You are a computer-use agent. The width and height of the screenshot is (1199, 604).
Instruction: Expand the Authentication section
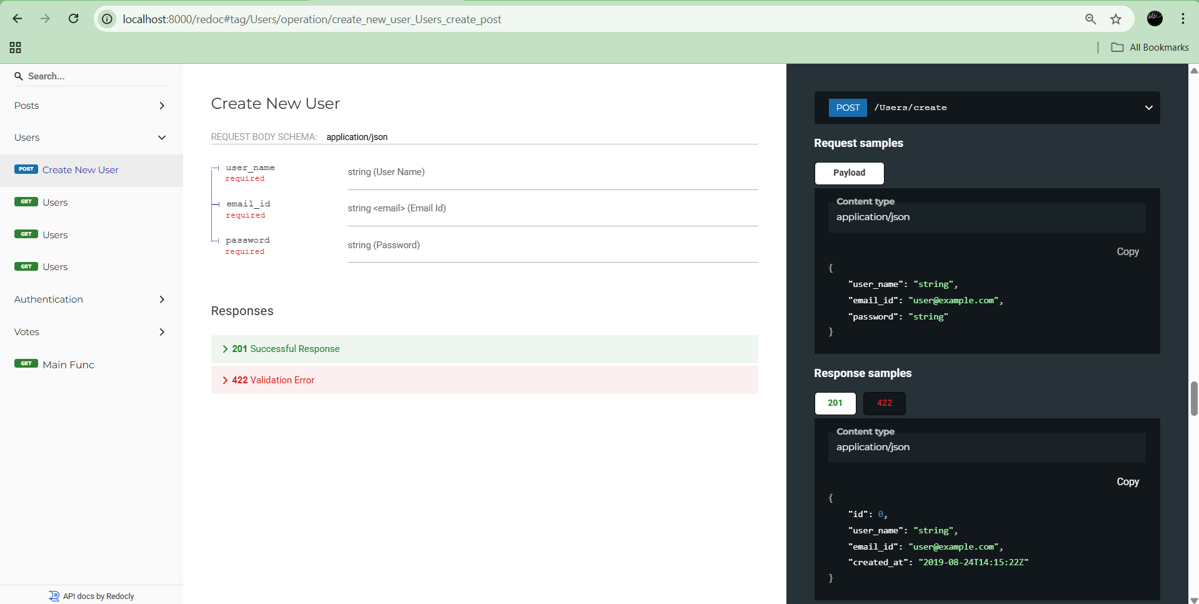[x=162, y=299]
